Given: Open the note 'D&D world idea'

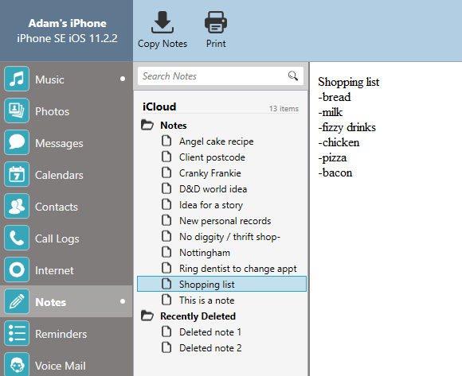Looking at the screenshot, I should (213, 189).
